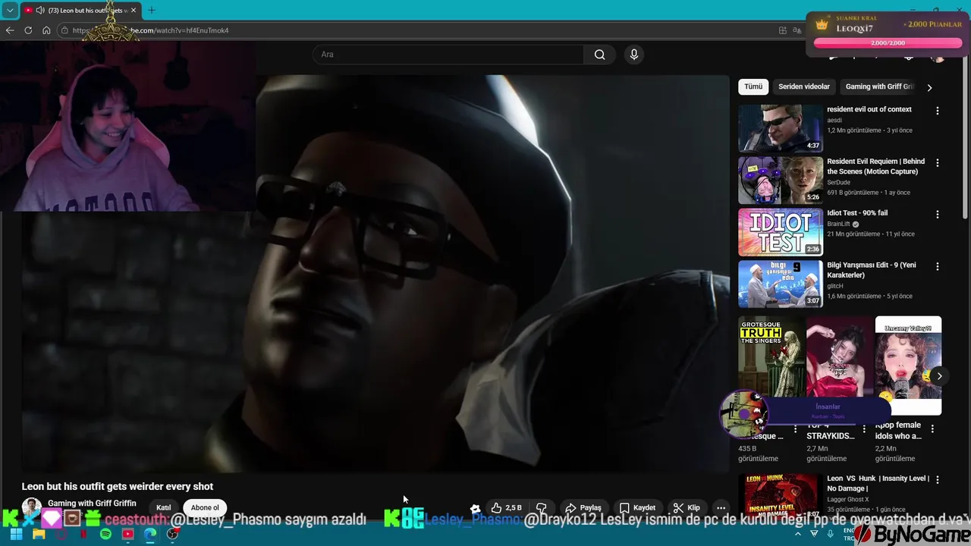The image size is (971, 546).
Task: Click the browser back arrow
Action: (10, 30)
